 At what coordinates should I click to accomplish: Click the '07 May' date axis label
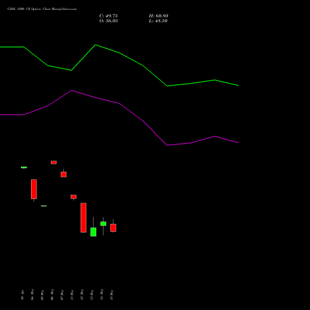coord(62,294)
